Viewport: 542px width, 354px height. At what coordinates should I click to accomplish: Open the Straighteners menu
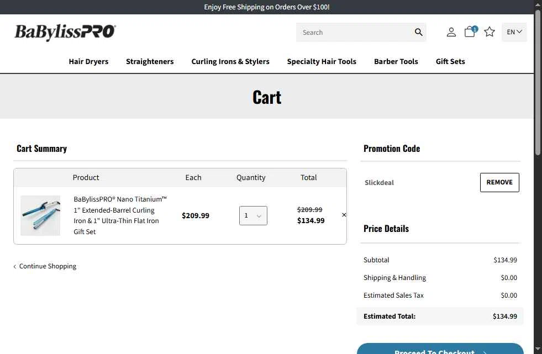pos(150,61)
